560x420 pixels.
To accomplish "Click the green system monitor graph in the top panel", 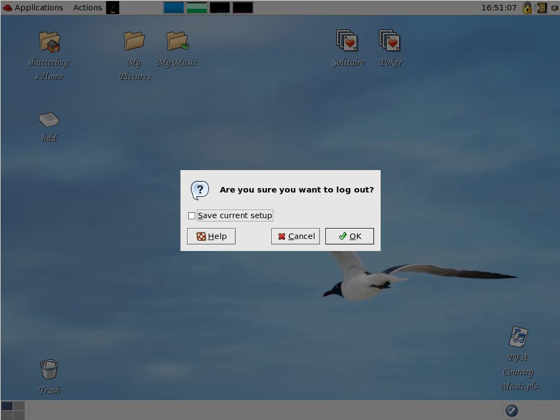I will pyautogui.click(x=197, y=8).
